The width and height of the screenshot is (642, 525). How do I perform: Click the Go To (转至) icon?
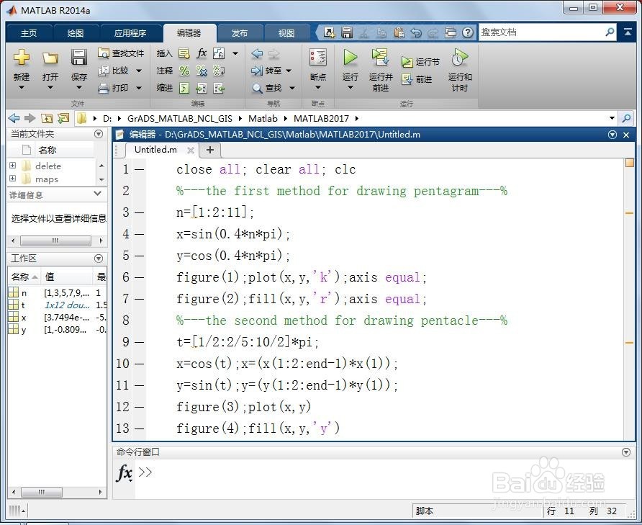pyautogui.click(x=257, y=71)
